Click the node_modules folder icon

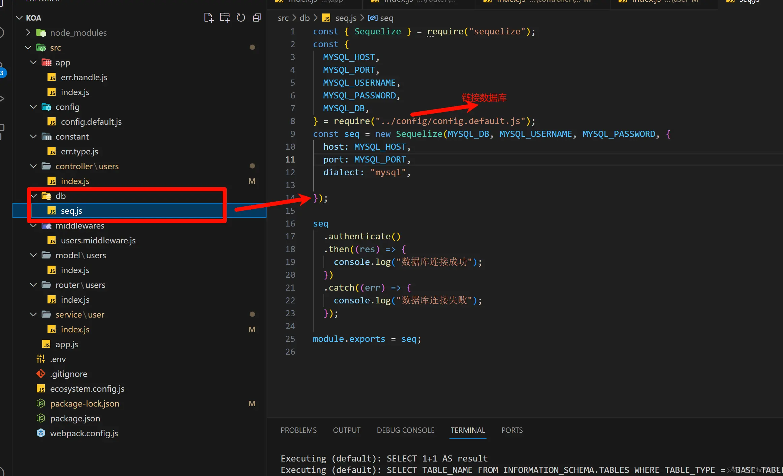coord(41,33)
